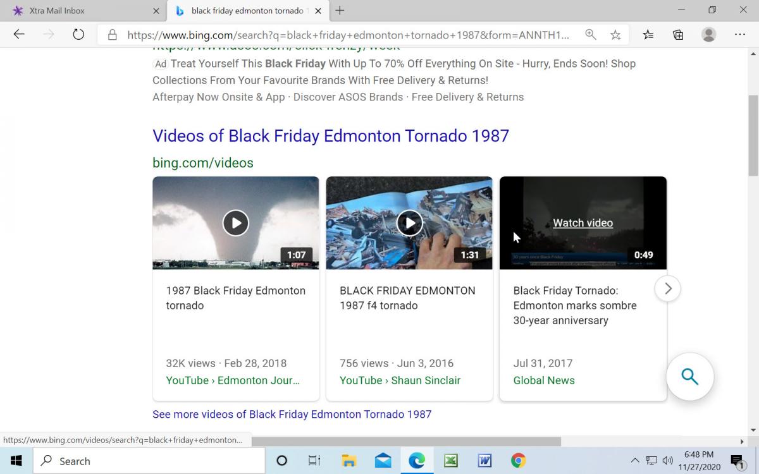Open the Favorites list icon
Screen dimensions: 759x474
coord(648,35)
